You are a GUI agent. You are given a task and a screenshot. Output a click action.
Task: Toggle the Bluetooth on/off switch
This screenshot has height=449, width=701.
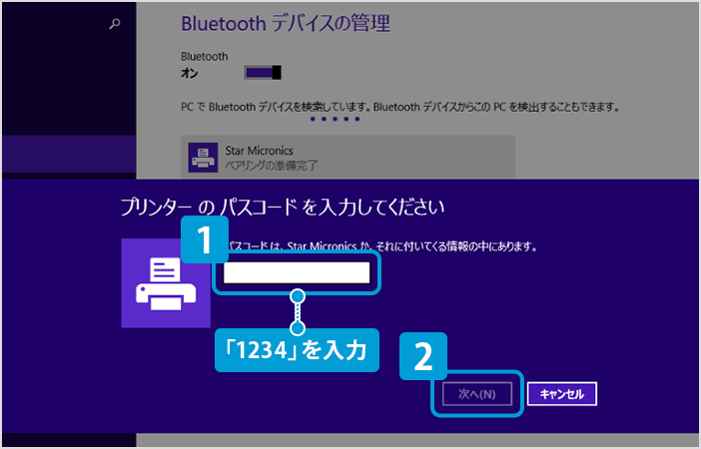click(x=263, y=73)
